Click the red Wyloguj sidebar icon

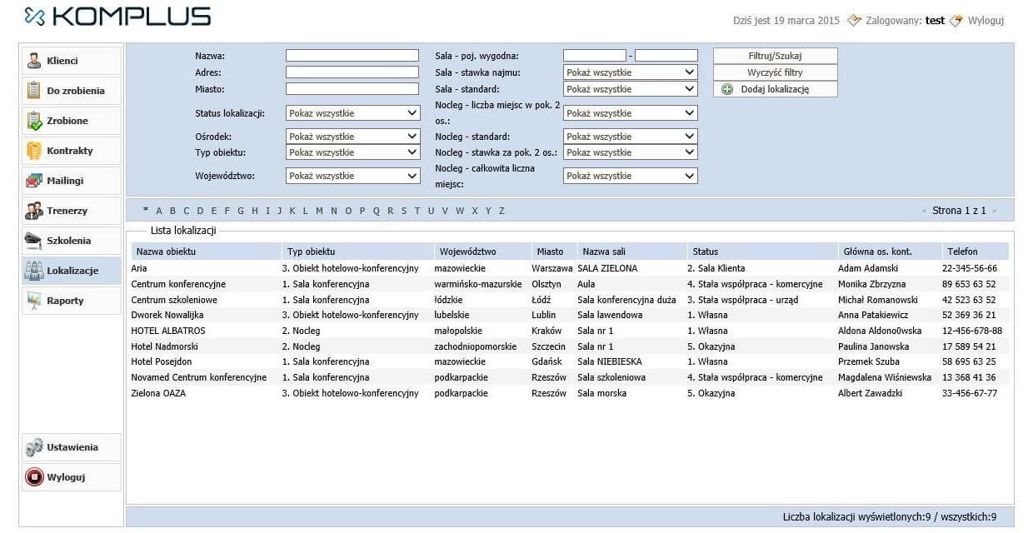tap(34, 477)
